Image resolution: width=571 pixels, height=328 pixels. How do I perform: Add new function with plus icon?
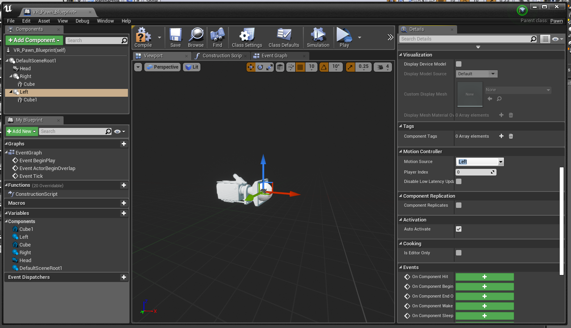click(124, 185)
